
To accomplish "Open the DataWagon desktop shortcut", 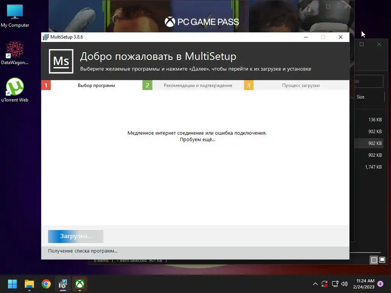I will 15,53.
